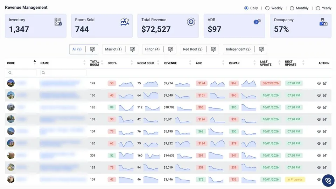Click the Total Revenue dollar icon
Viewport: 336px width, 189px height.
(x=191, y=22)
